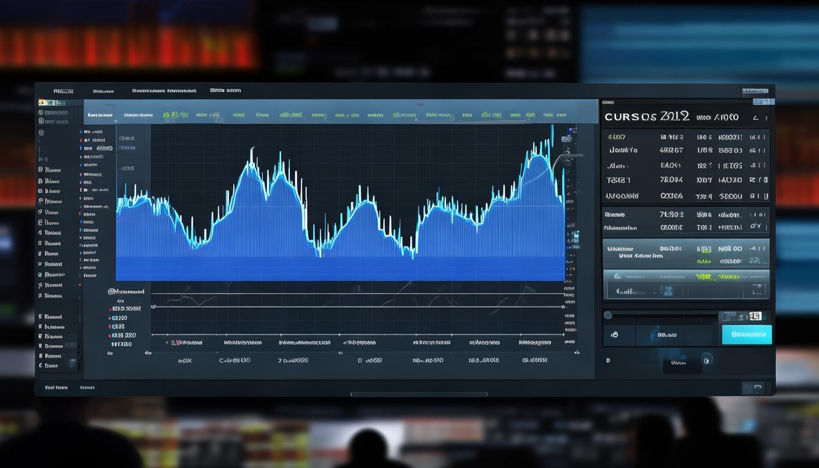This screenshot has width=819, height=468.
Task: Expand the indicator pane title below the chart
Action: click(126, 292)
